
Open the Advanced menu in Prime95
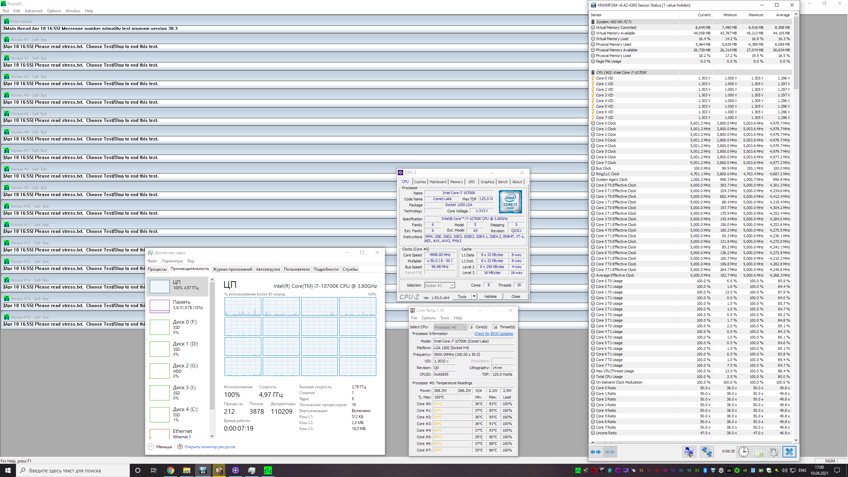click(33, 11)
